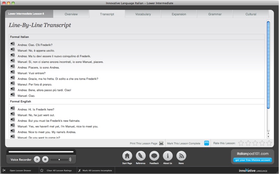This screenshot has height=174, width=279.
Task: Click get your free lifetime account
Action: [x=252, y=160]
